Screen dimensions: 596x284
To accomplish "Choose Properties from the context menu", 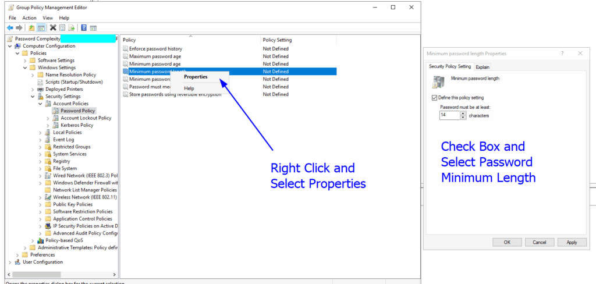I will tap(196, 76).
